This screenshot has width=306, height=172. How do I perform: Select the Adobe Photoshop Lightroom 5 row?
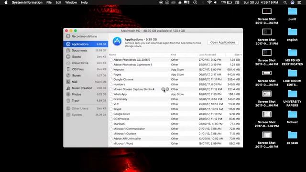(x=175, y=64)
